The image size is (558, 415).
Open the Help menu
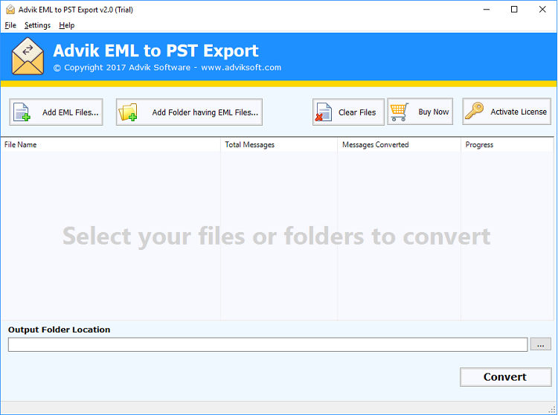coord(66,25)
